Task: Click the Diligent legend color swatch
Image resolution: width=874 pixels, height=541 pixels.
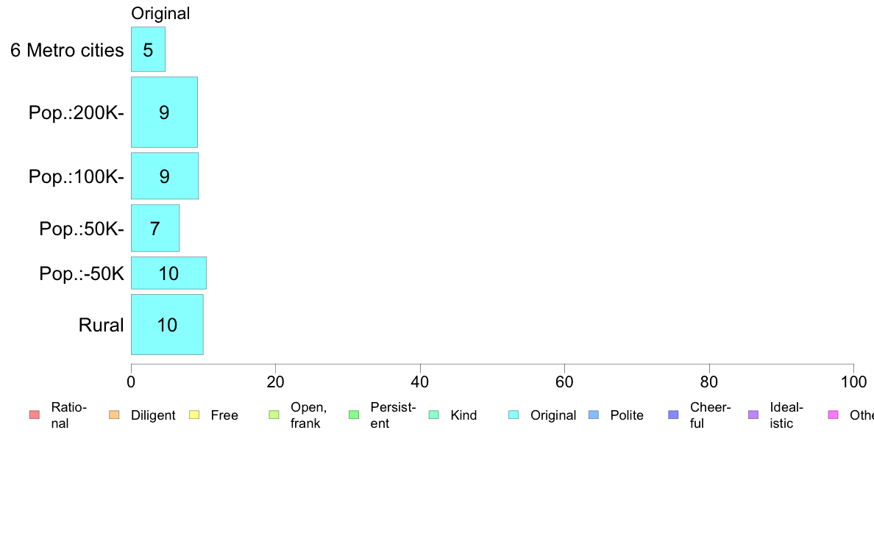Action: point(114,415)
